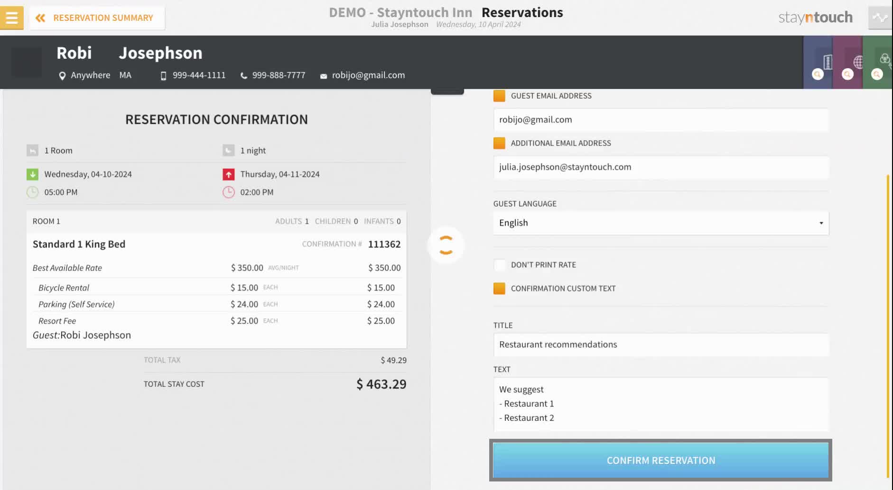
Task: Click Guest: Robi Josephson line
Action: point(82,335)
